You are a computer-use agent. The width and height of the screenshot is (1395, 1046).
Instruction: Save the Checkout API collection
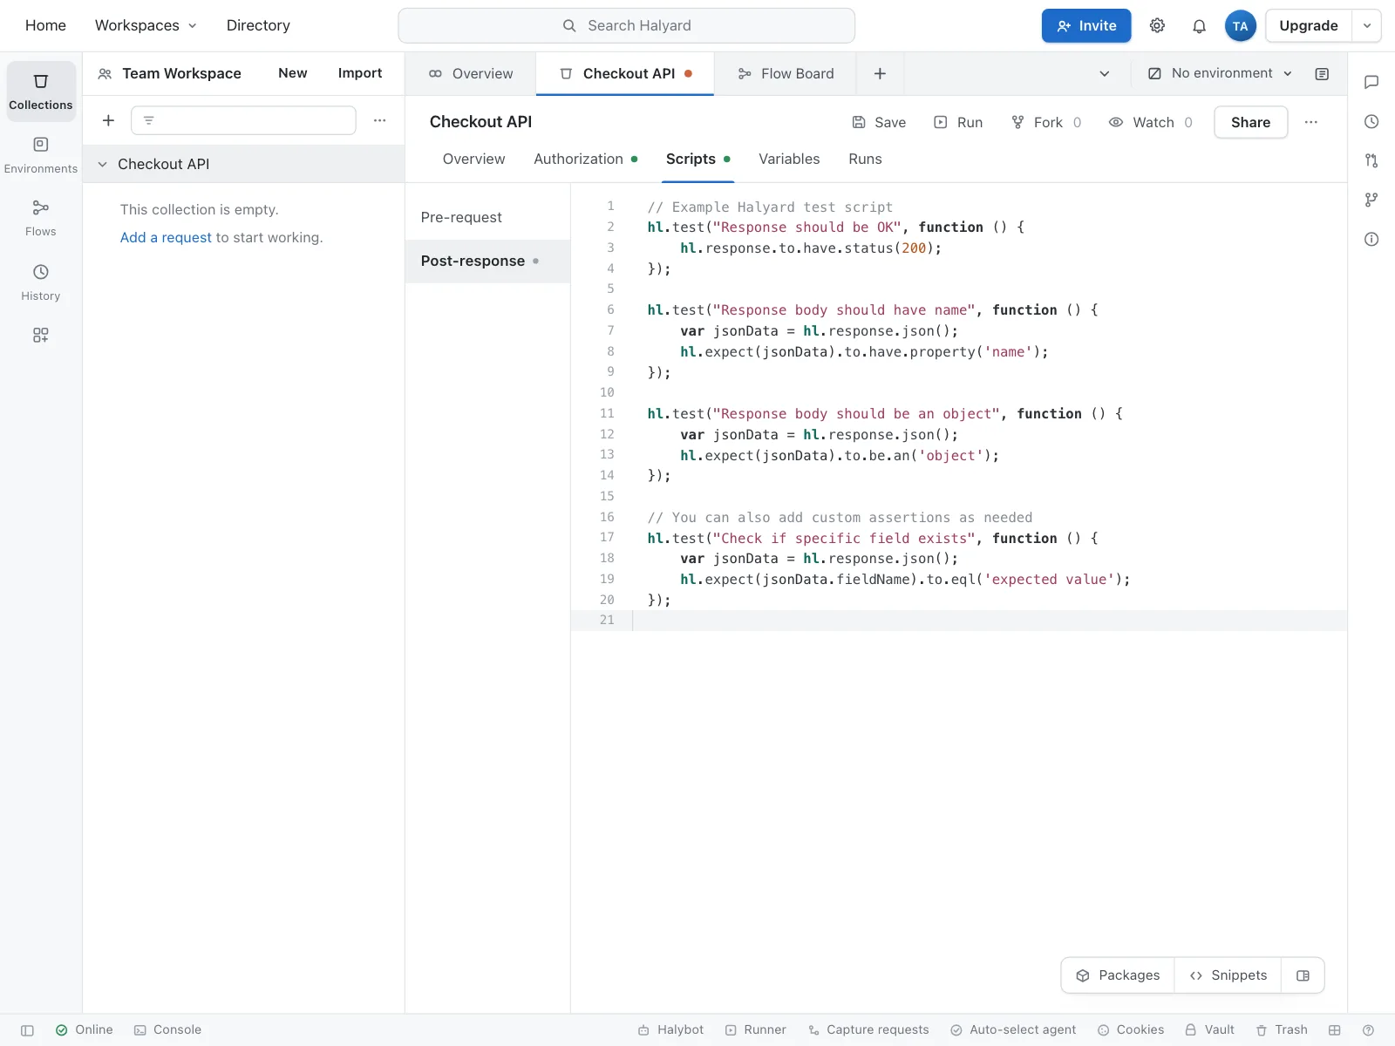[x=879, y=122]
